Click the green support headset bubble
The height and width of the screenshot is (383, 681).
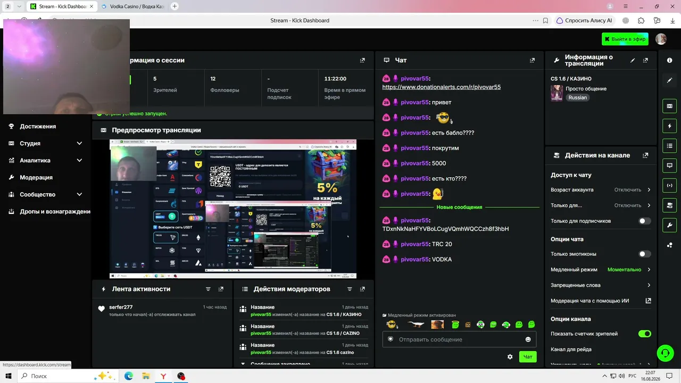coord(665,353)
